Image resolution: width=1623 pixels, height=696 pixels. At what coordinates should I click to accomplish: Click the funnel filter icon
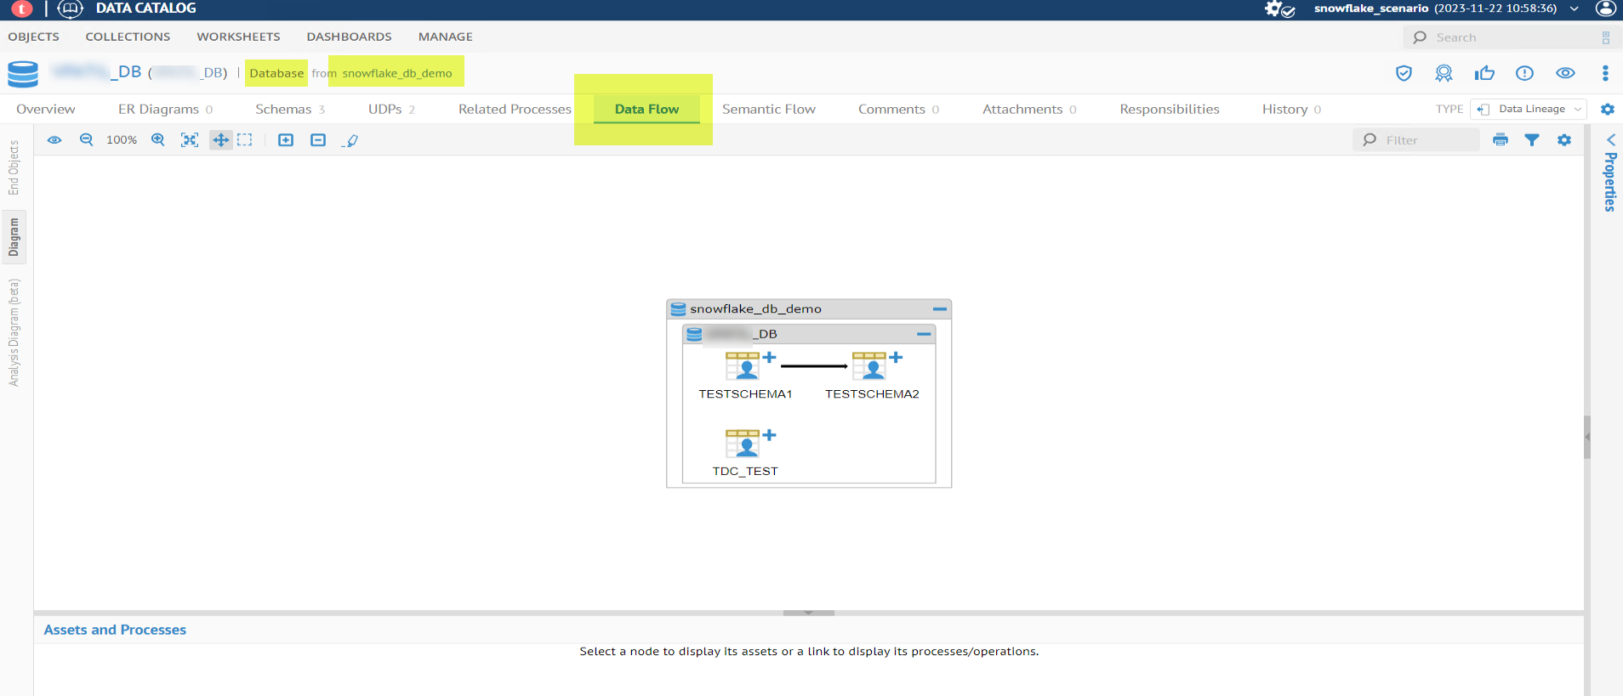(x=1532, y=140)
